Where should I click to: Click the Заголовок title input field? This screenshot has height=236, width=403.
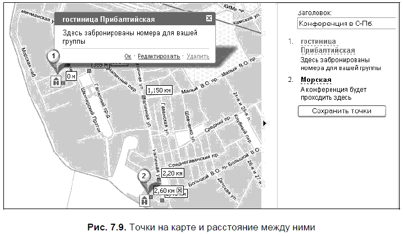[343, 24]
